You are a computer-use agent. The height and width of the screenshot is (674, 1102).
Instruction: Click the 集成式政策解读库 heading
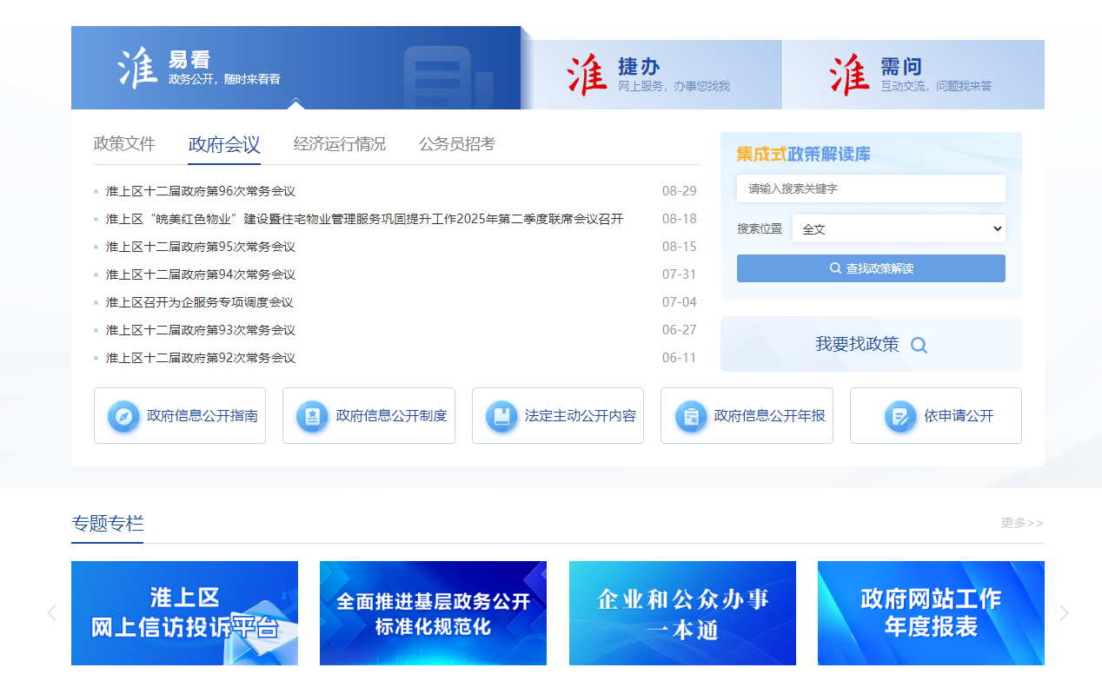tap(803, 155)
